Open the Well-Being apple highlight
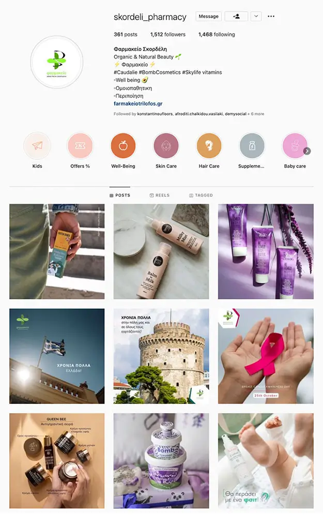 point(123,146)
